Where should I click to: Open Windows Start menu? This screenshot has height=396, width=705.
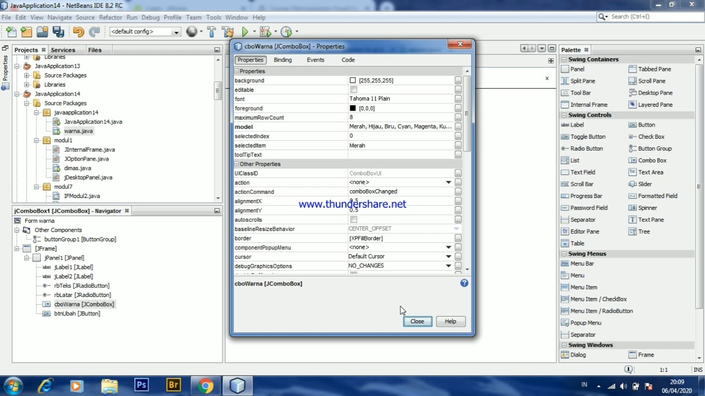[x=13, y=386]
